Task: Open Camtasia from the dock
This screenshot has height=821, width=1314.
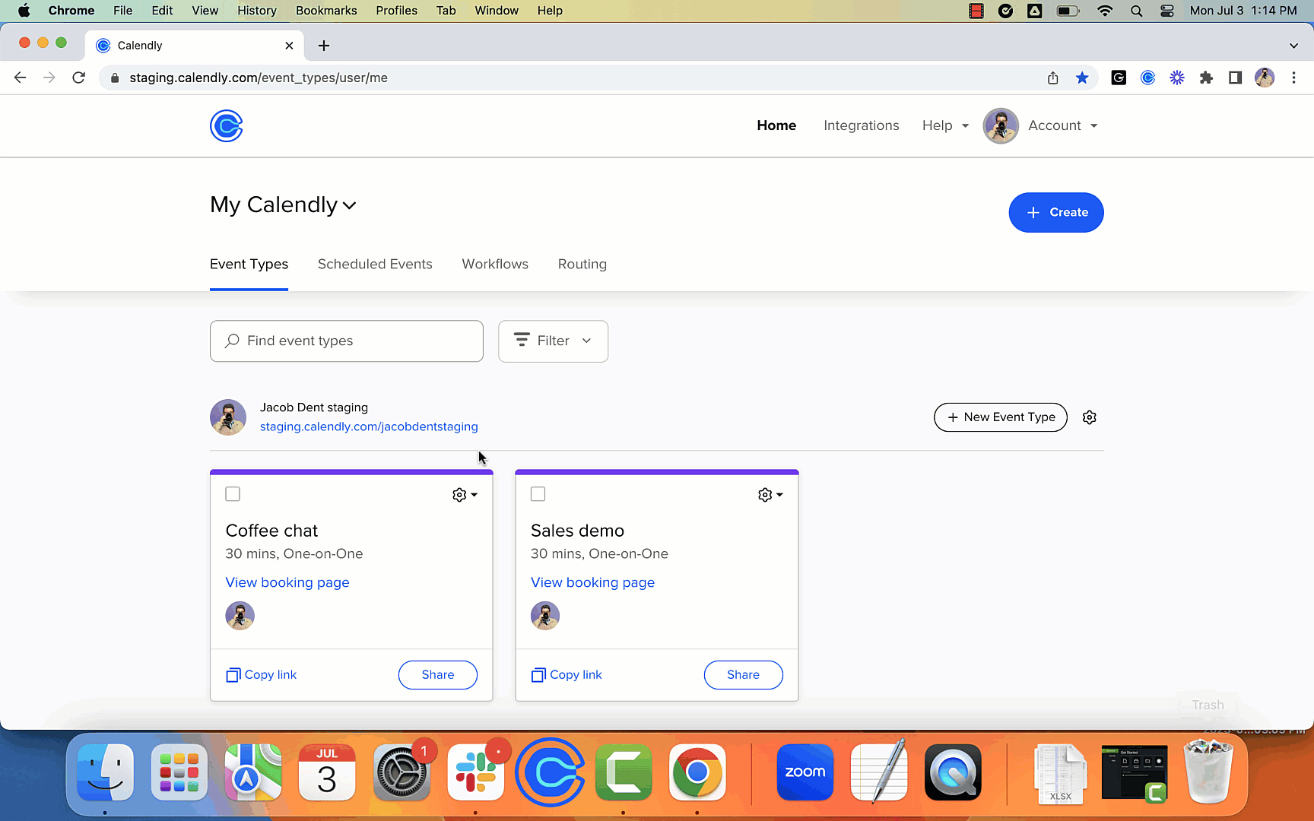Action: (x=624, y=773)
